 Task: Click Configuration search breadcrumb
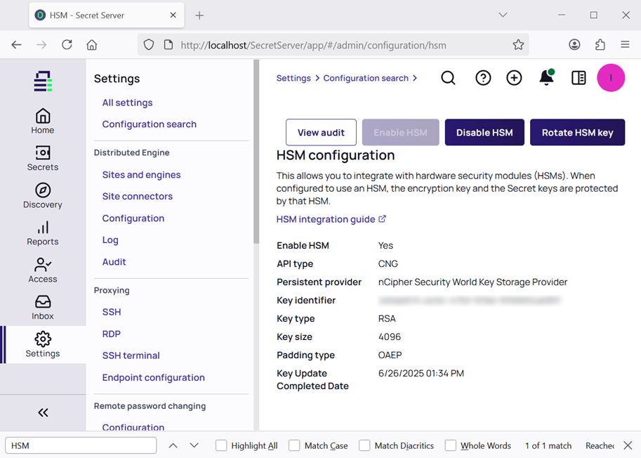pos(366,78)
